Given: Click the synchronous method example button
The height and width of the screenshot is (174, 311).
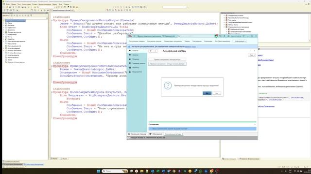Looking at the screenshot, I should (167, 59).
